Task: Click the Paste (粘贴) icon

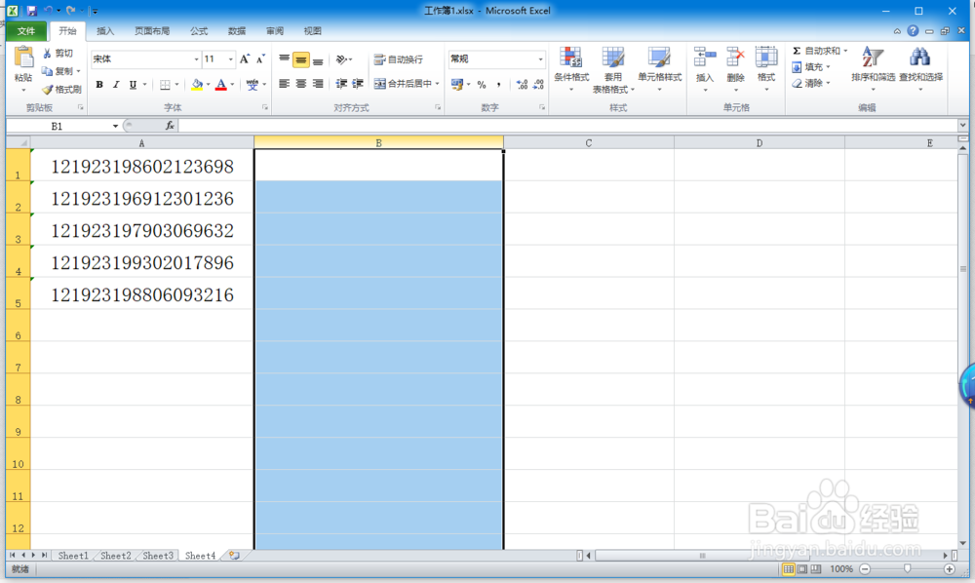Action: click(x=23, y=58)
